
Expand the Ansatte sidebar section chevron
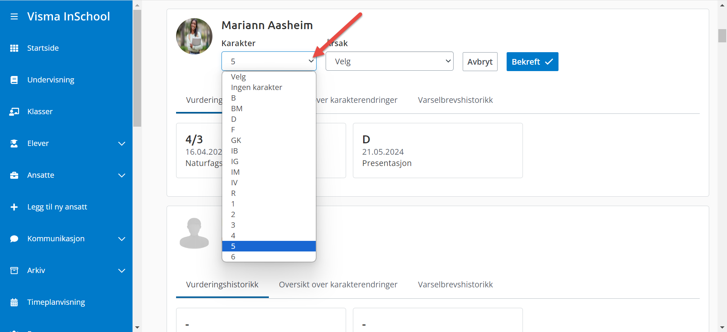point(122,175)
